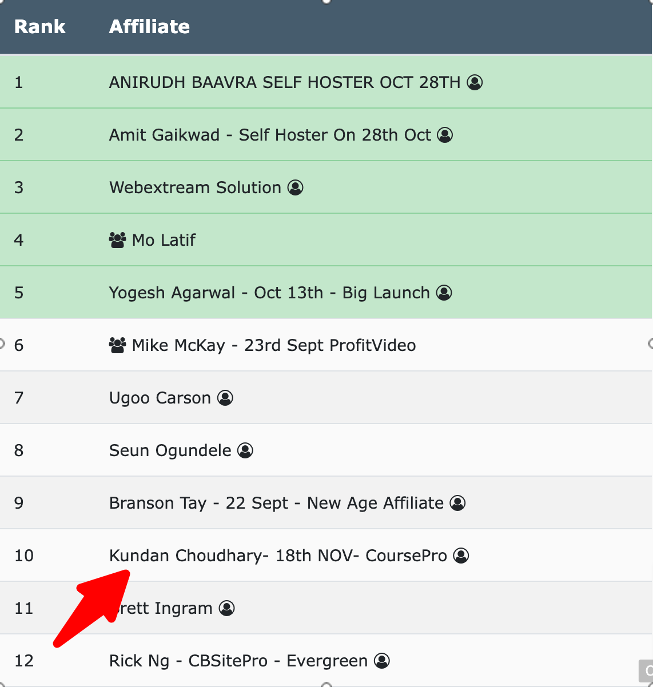Click the Rank column header
Image resolution: width=653 pixels, height=687 pixels.
(x=40, y=27)
